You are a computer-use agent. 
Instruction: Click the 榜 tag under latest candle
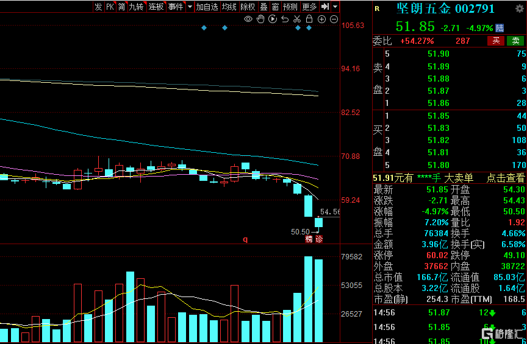pyautogui.click(x=309, y=239)
